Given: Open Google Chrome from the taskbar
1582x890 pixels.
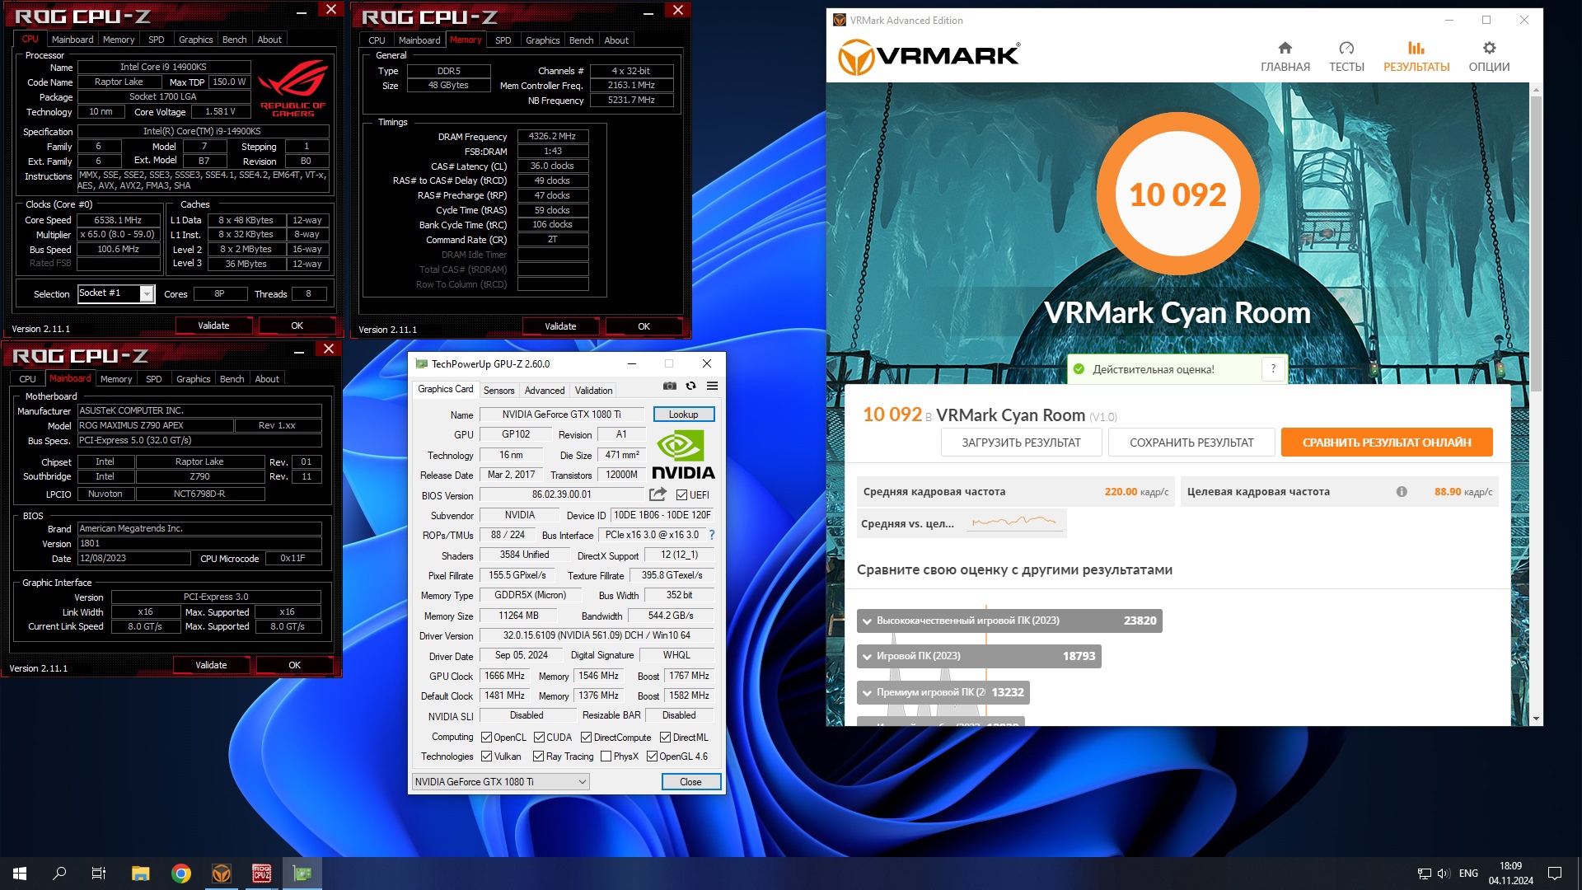Looking at the screenshot, I should coord(180,874).
